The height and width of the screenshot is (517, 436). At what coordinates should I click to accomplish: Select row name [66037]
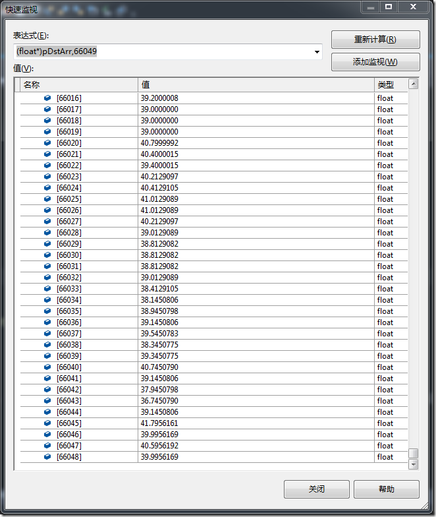68,334
